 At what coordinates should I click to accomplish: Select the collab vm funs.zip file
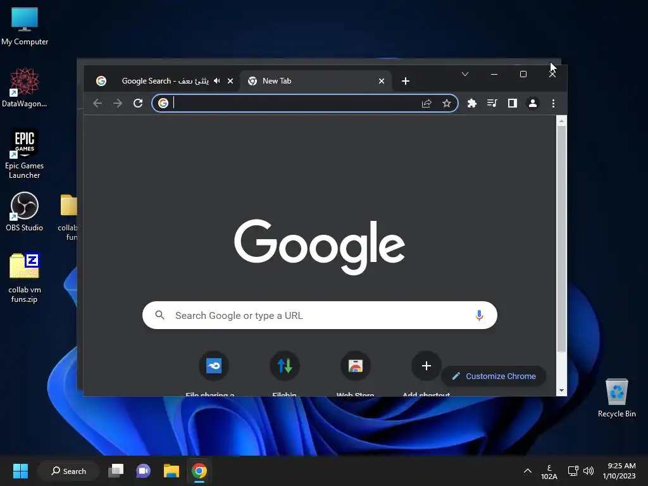tap(25, 278)
